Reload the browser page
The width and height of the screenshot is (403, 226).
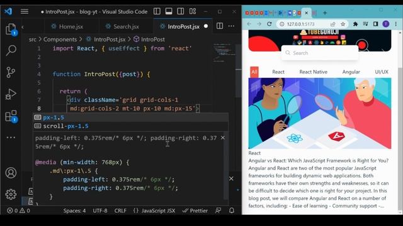269,24
